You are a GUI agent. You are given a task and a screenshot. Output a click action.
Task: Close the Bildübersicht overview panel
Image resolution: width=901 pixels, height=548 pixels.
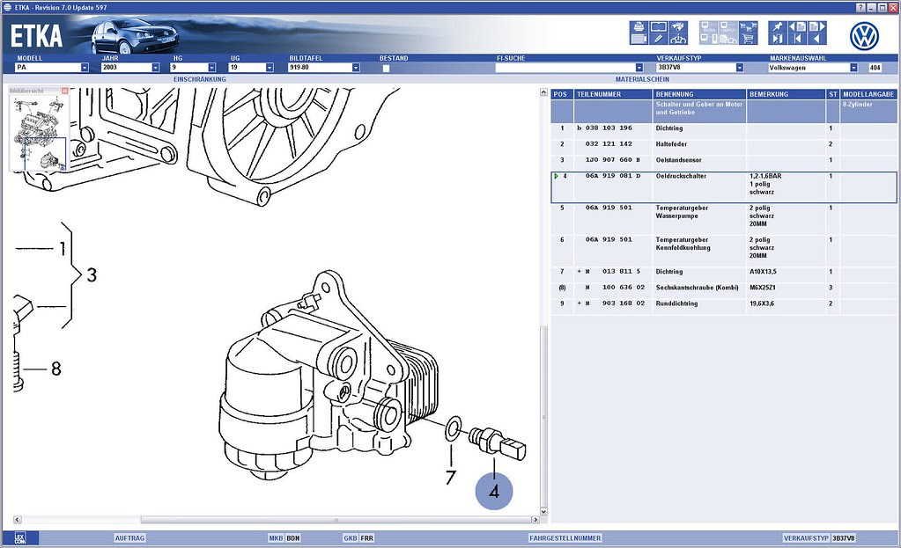click(x=65, y=91)
